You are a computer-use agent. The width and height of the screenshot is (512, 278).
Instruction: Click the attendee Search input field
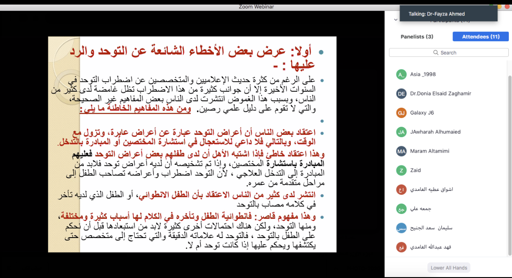point(449,53)
